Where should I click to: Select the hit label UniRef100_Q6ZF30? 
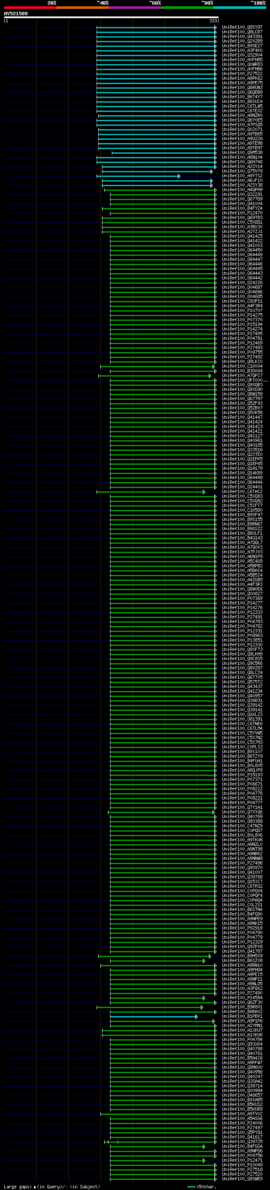tap(242, 1003)
